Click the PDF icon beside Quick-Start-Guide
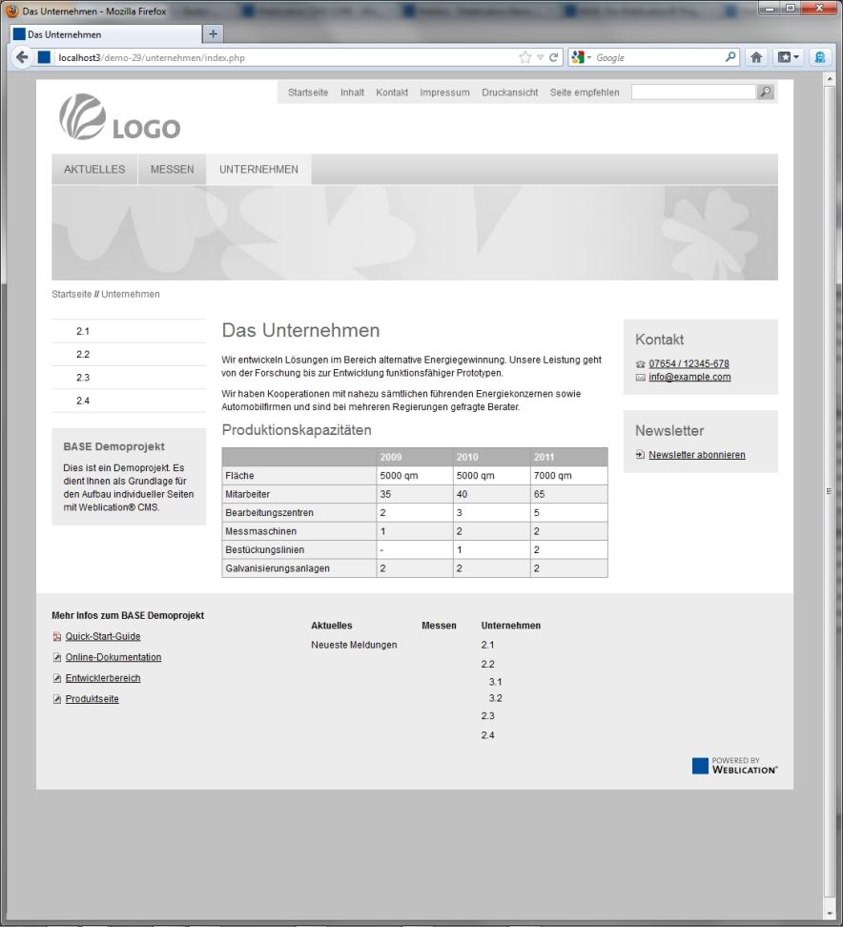 [x=57, y=636]
